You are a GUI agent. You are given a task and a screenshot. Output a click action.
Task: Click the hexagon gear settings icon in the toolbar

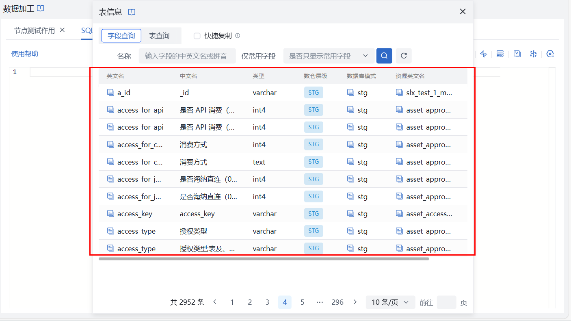550,54
